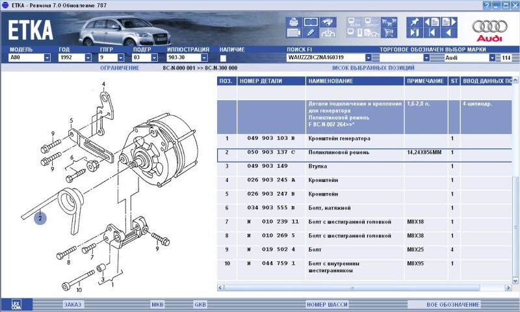Go to next illustration page icon
The image size is (520, 312).
(x=449, y=22)
